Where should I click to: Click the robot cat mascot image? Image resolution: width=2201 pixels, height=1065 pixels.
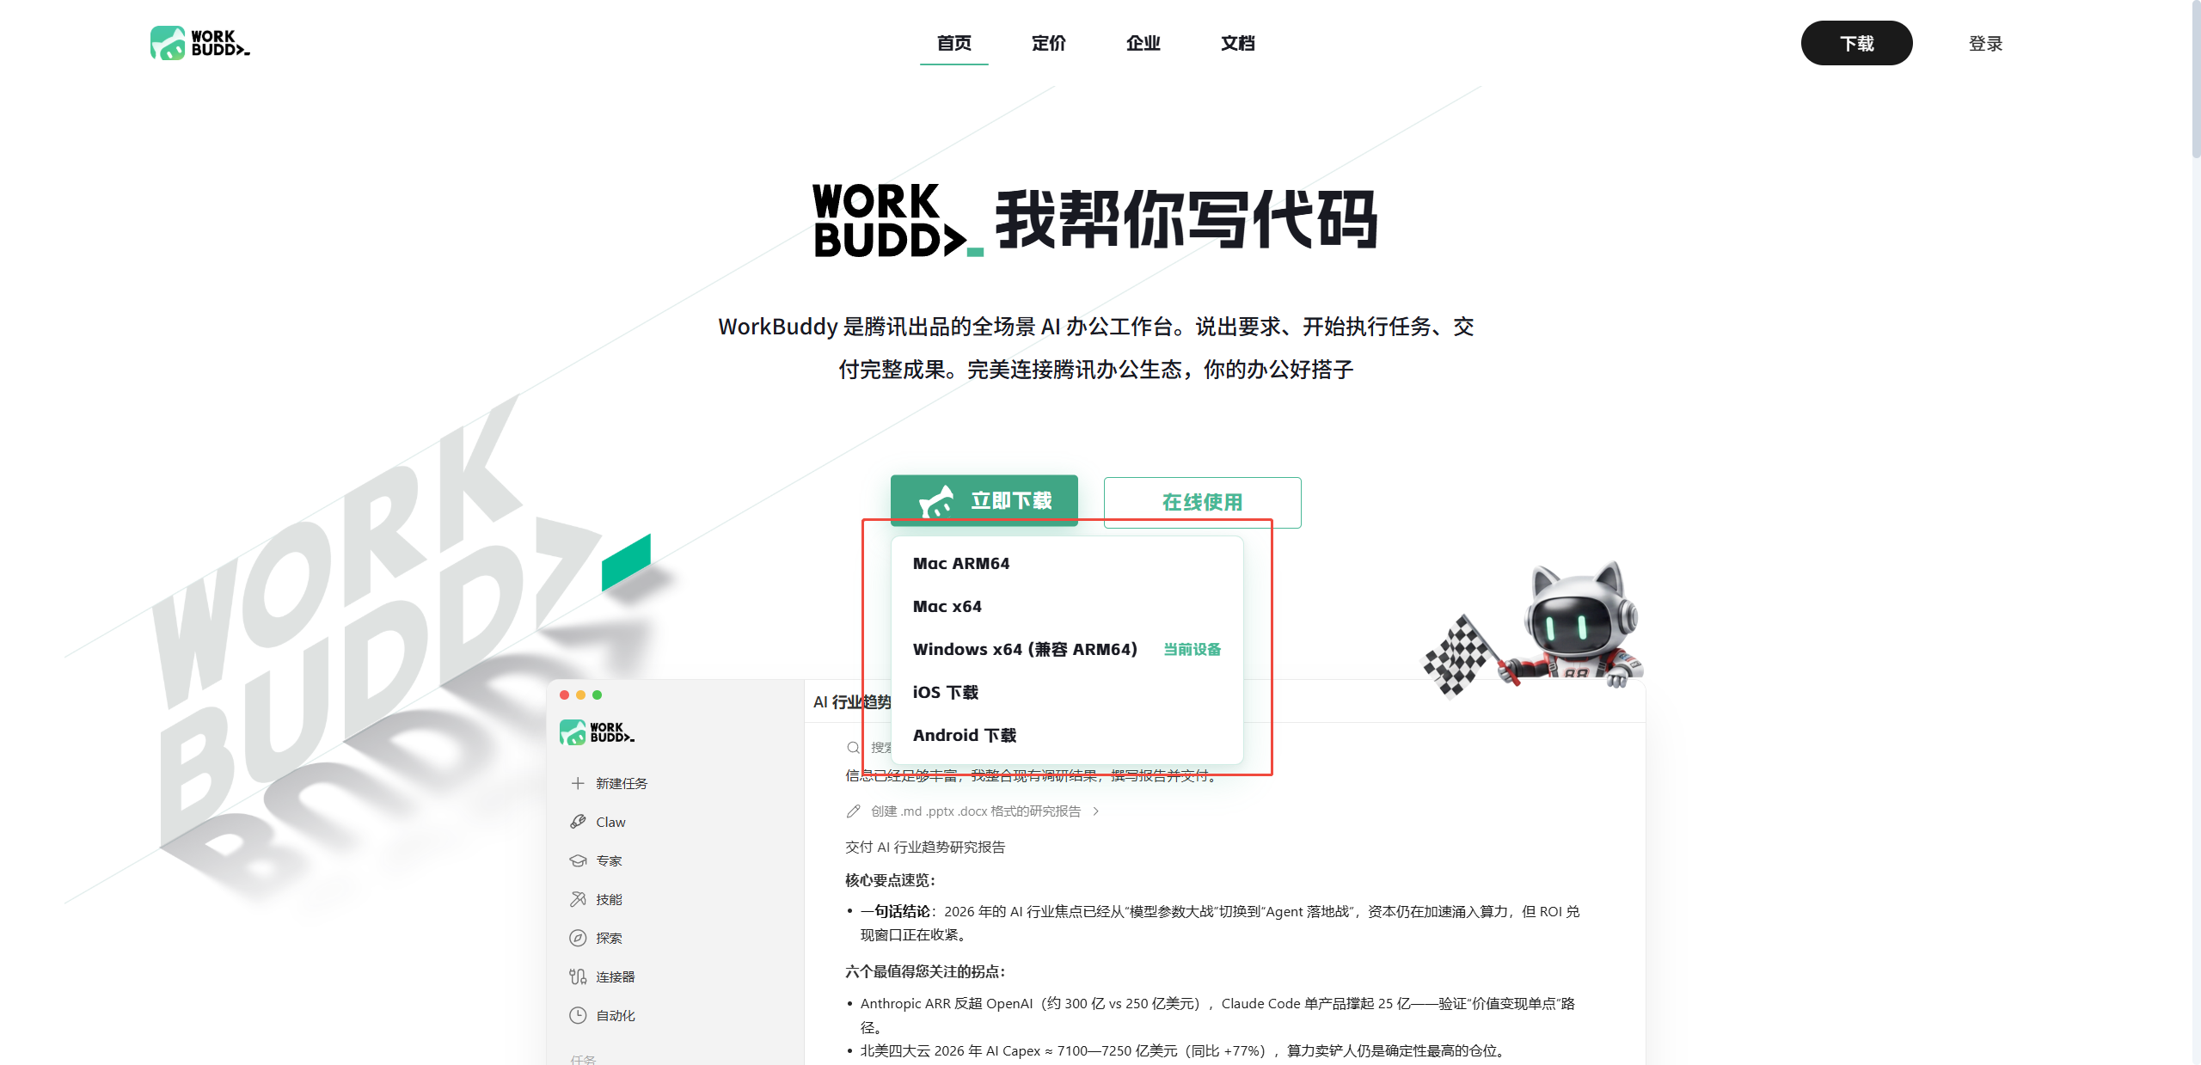tap(1534, 630)
